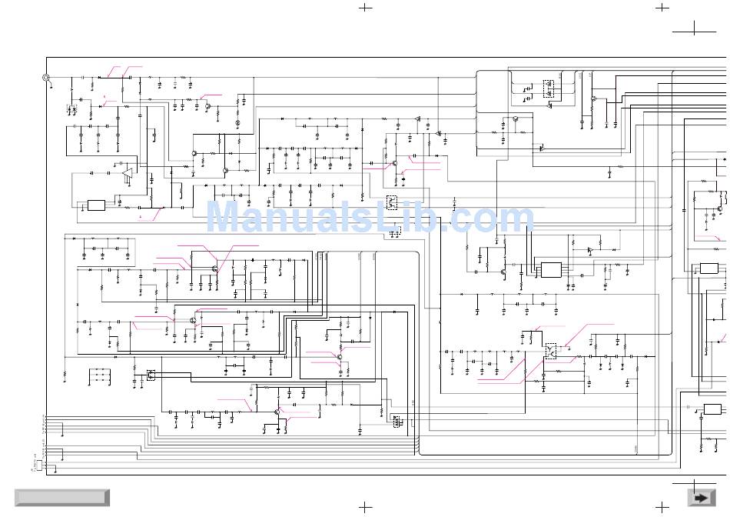Viewport: 730px width, 517px height.
Task: Select the rectangular block at middle right edge
Action: point(708,269)
